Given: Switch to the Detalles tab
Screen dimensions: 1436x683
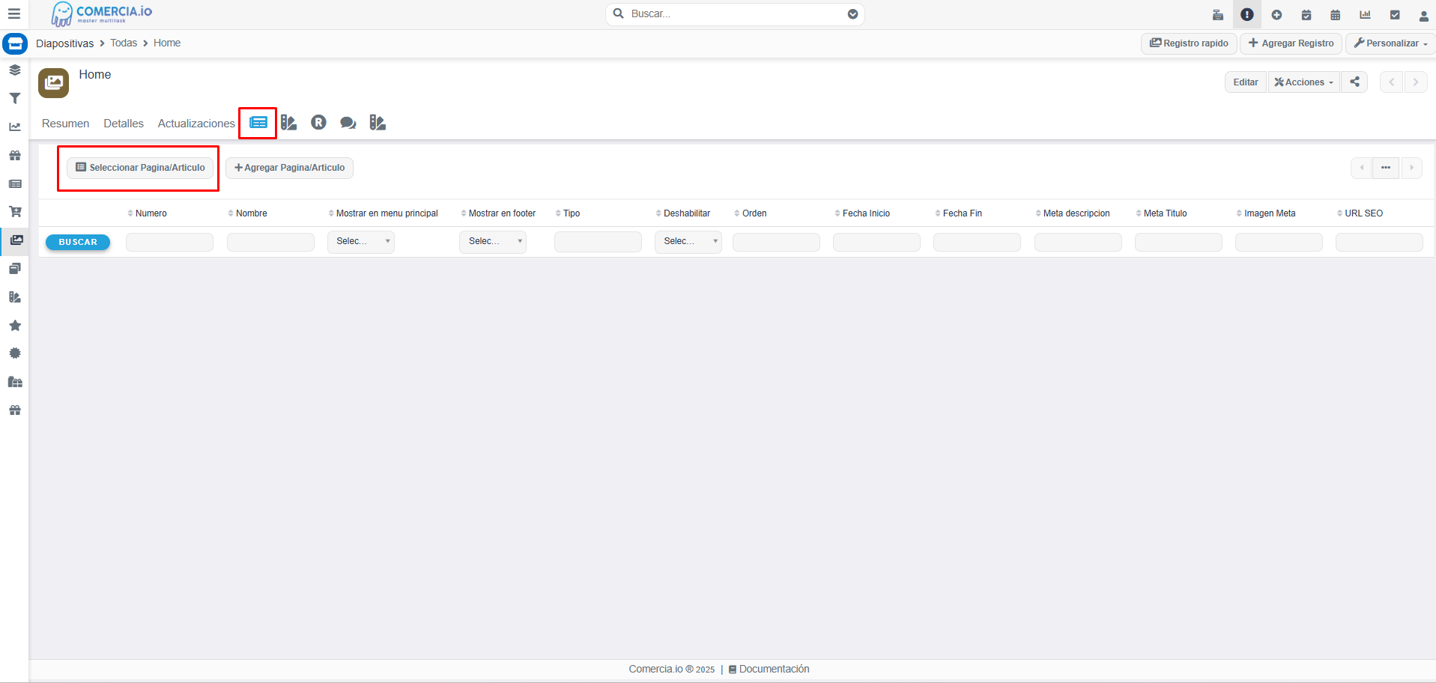Looking at the screenshot, I should pos(124,124).
